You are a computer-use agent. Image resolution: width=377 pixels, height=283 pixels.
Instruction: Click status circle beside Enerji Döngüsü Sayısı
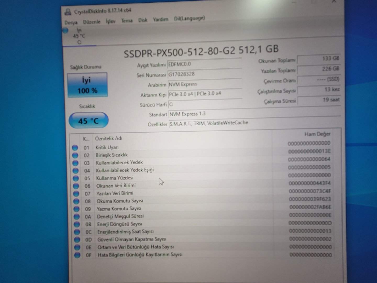coord(77,224)
